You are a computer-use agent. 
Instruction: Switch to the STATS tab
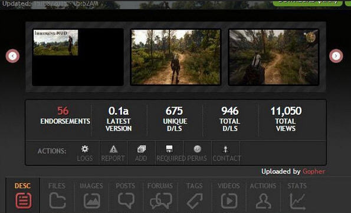297,195
